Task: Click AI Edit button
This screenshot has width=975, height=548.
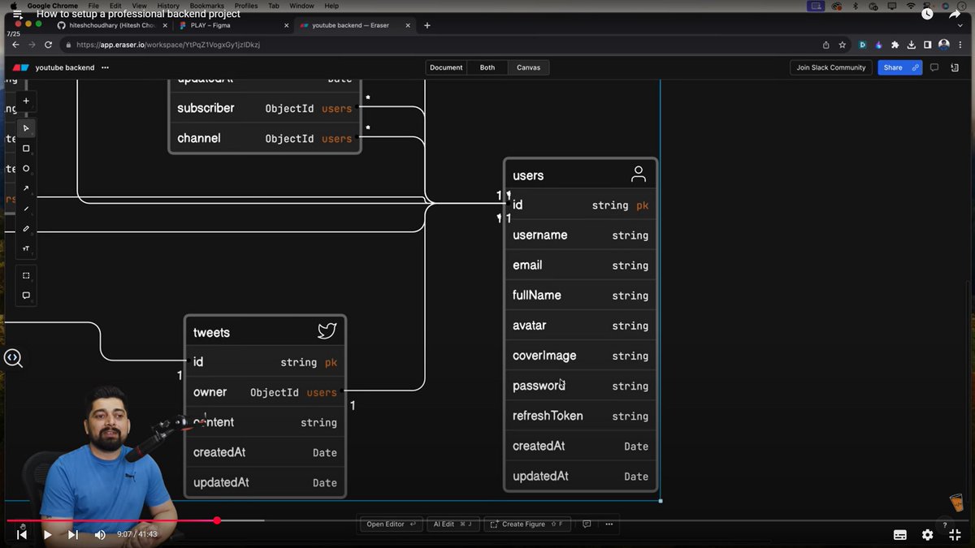Action: (453, 524)
